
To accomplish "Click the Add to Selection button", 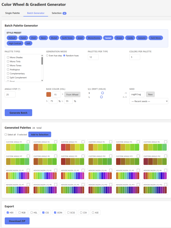I will tap(40, 134).
